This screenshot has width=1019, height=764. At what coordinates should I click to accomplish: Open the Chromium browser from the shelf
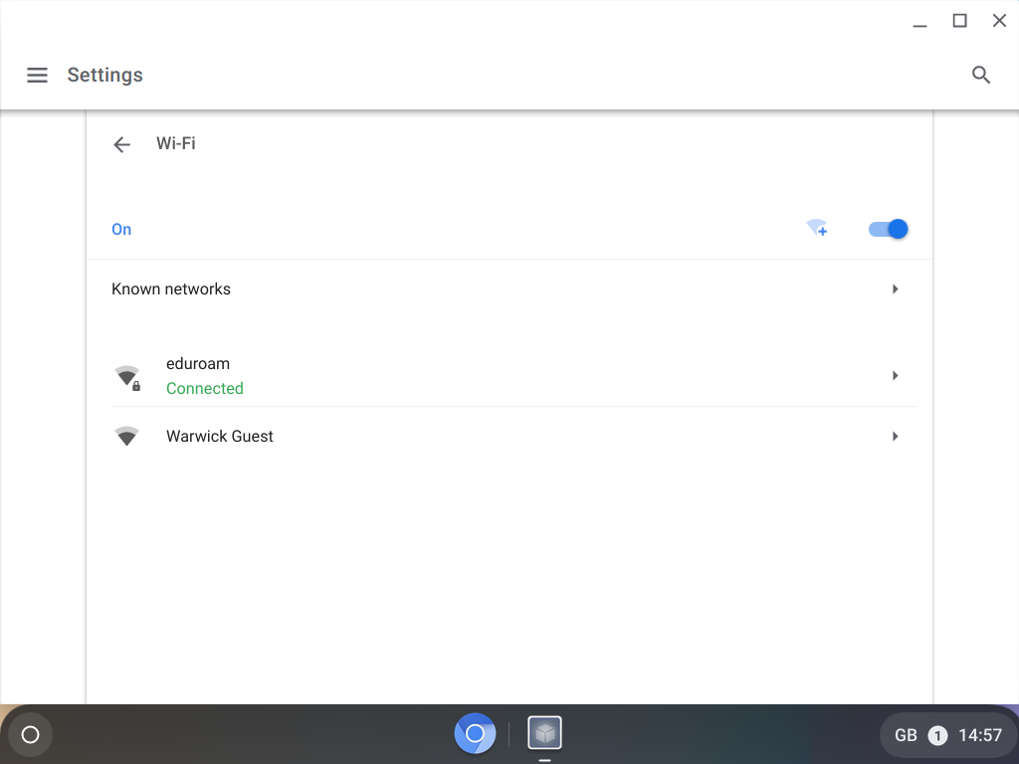[475, 734]
